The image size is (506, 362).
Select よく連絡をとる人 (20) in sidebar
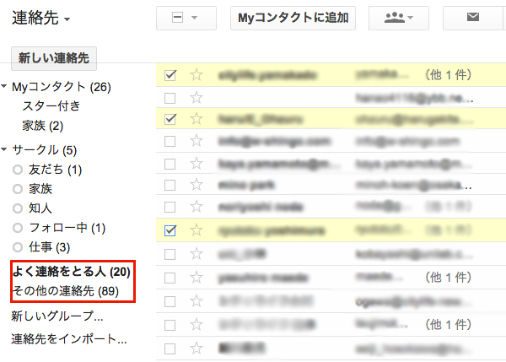pos(71,272)
